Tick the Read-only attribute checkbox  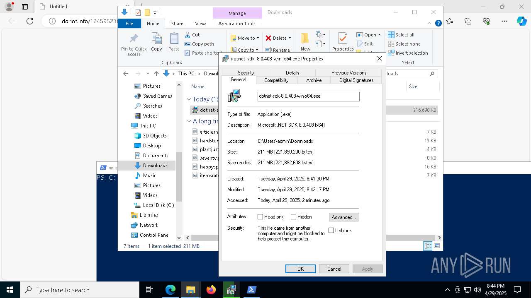[260, 217]
